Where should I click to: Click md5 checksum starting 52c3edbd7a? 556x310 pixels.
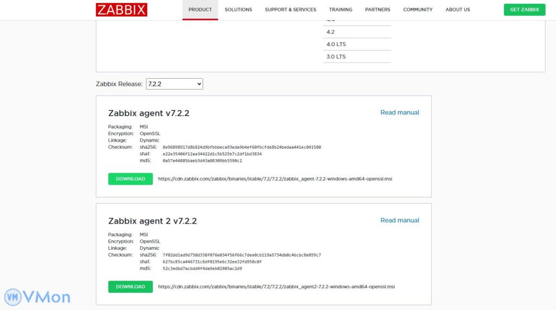point(202,269)
